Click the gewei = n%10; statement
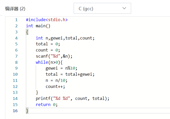170x119 pixels. tap(61, 68)
